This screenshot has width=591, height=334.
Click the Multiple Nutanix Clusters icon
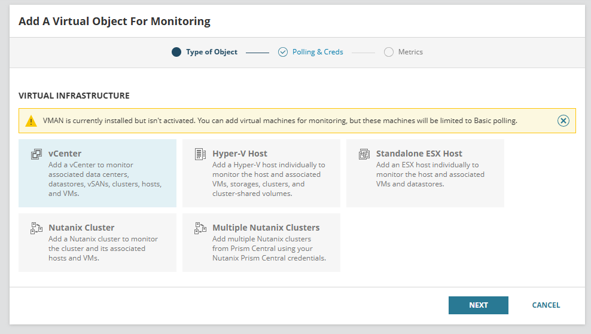click(x=200, y=228)
